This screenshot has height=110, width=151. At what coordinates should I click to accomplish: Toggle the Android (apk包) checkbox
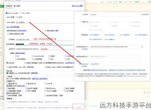tap(7, 13)
